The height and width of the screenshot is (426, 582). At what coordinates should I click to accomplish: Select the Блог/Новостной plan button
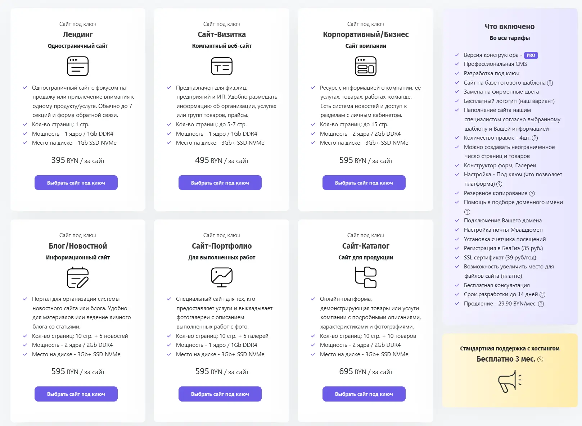click(x=76, y=394)
